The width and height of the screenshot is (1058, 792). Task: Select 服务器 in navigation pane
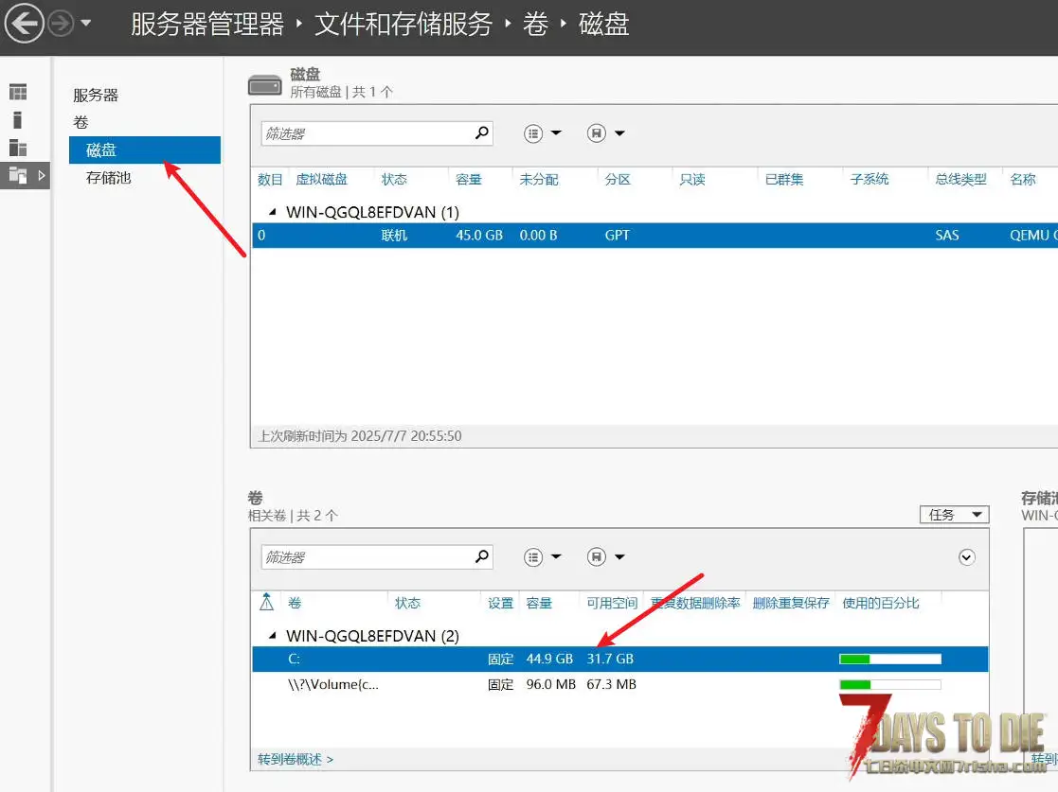click(x=96, y=95)
